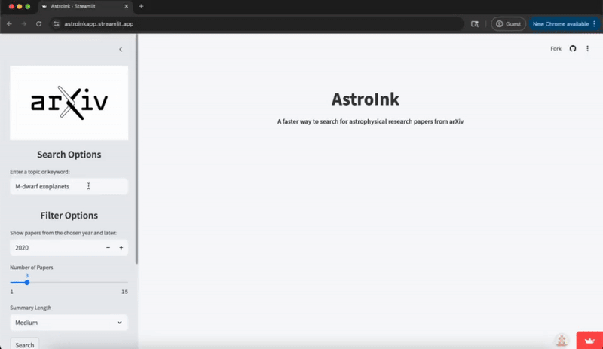Click the red Streamlit crown badge

589,340
